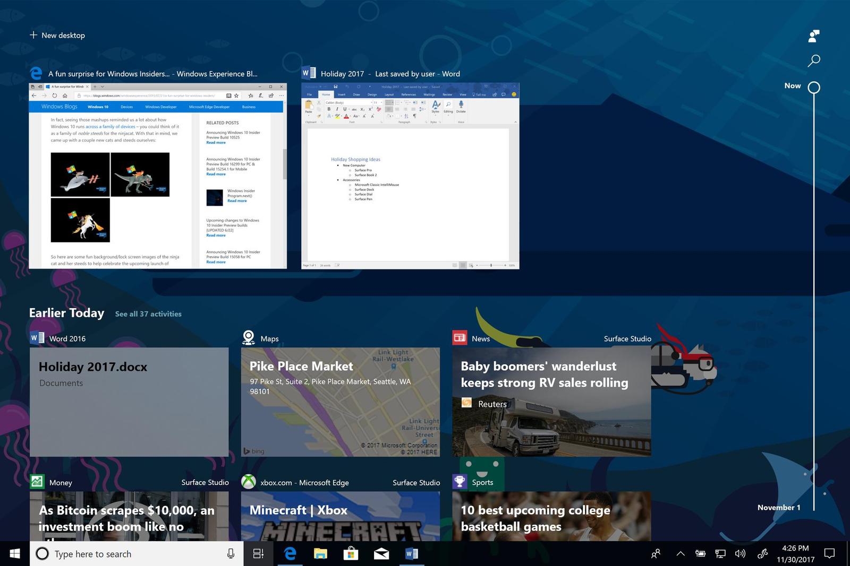
Task: Open the volume control in the system tray
Action: click(741, 553)
